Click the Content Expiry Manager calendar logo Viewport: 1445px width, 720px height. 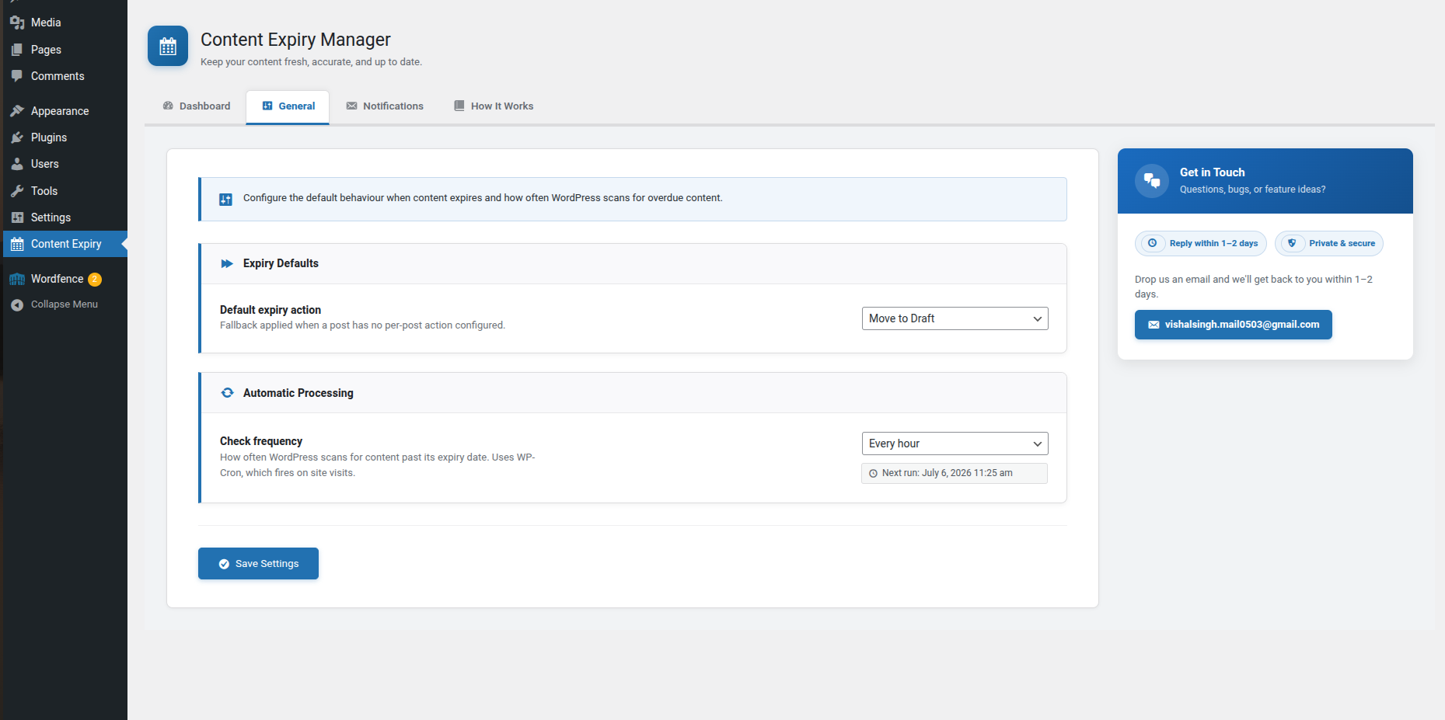click(168, 46)
